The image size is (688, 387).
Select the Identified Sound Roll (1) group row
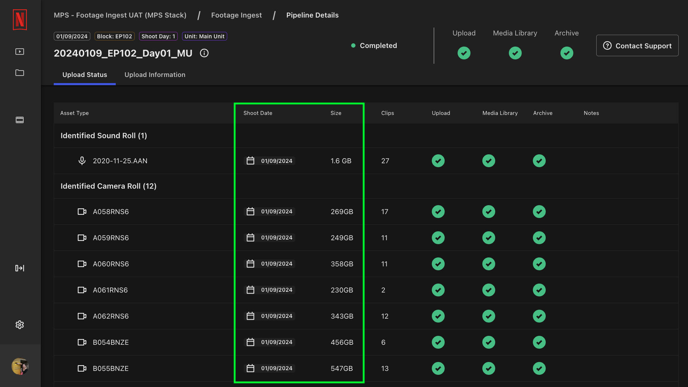[x=366, y=136]
